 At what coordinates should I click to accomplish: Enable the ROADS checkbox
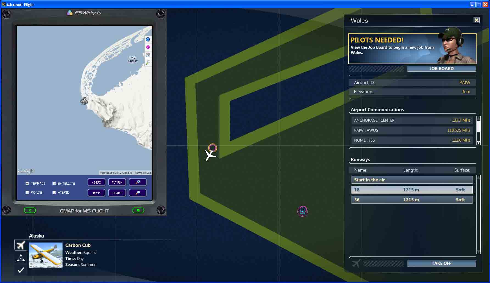click(27, 193)
